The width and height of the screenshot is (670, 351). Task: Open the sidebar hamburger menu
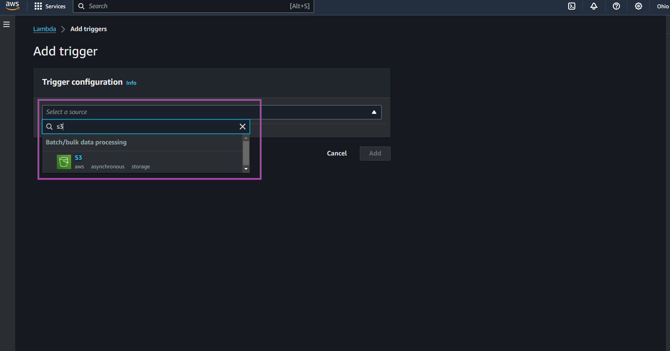[6, 24]
